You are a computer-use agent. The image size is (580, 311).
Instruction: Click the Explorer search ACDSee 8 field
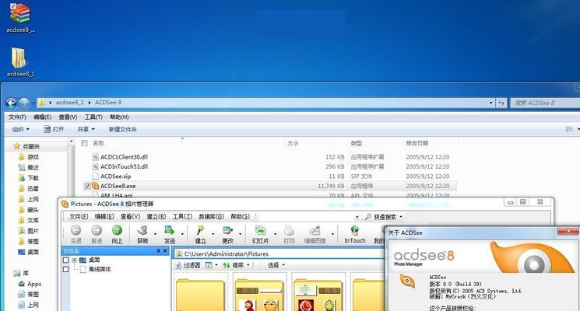pos(544,103)
